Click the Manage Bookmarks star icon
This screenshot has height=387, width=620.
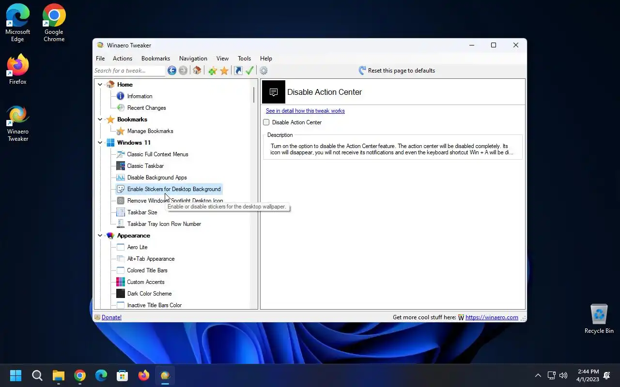tap(121, 131)
